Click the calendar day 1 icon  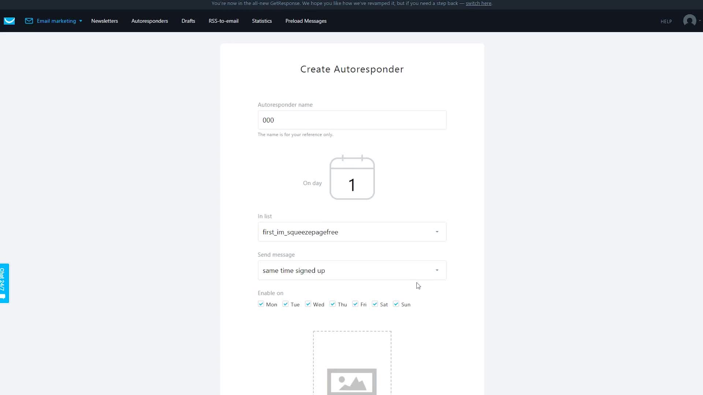point(352,178)
